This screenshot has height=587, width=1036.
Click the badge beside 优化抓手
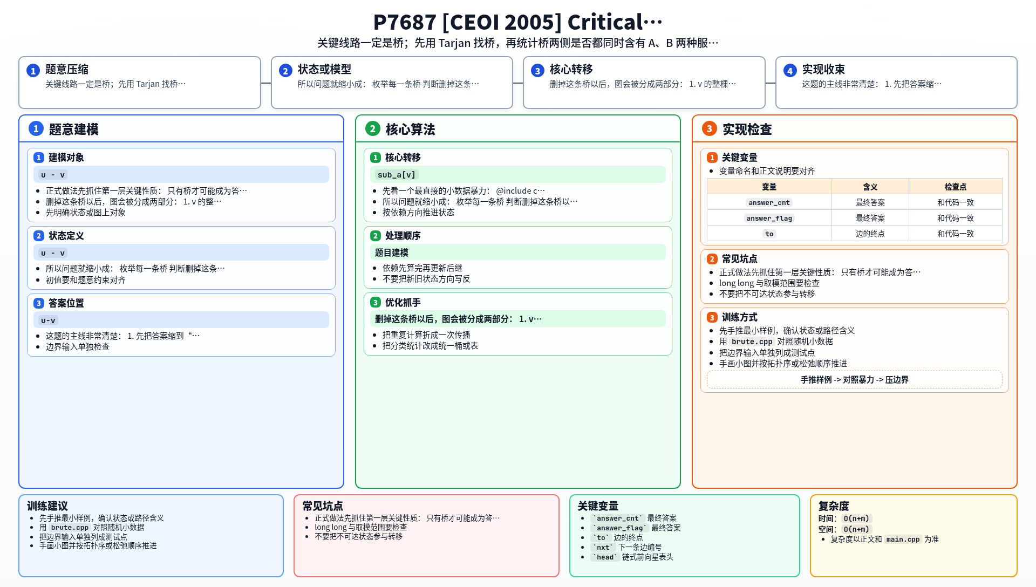(376, 303)
